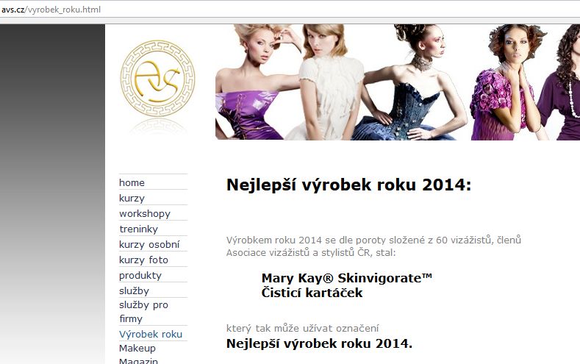Click heading 'Nejlepší výrobek roku 2014:'

349,185
